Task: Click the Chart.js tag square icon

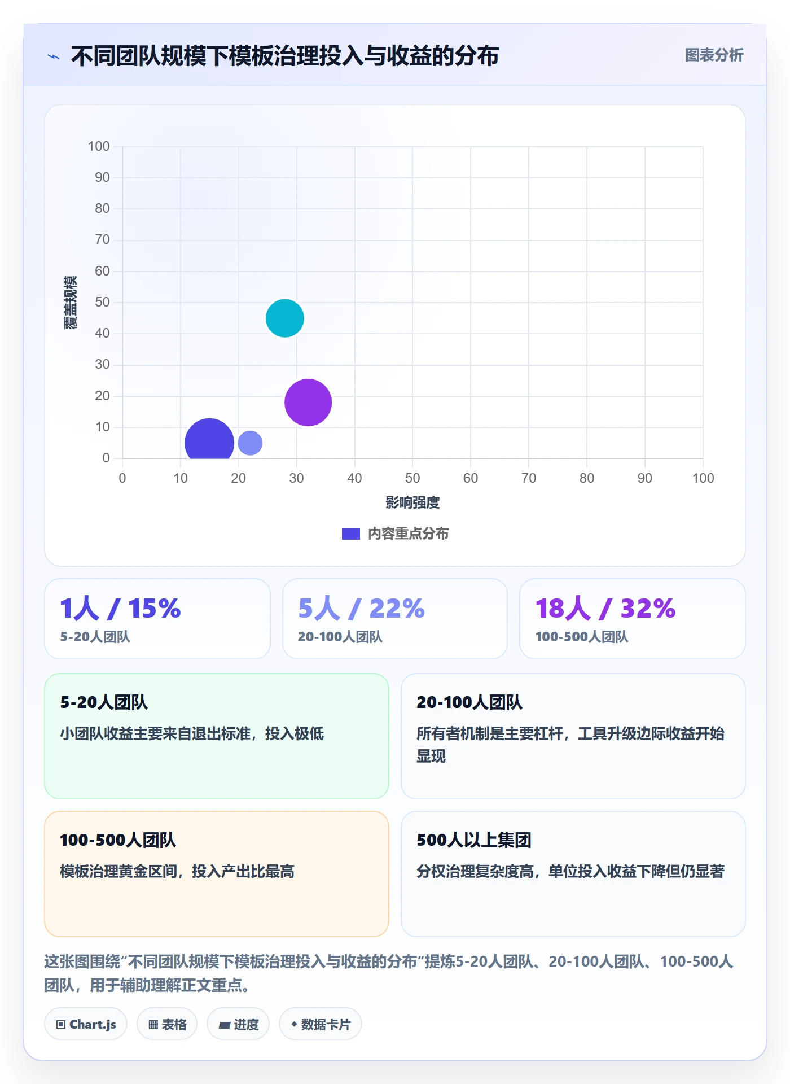Action: (x=61, y=1025)
